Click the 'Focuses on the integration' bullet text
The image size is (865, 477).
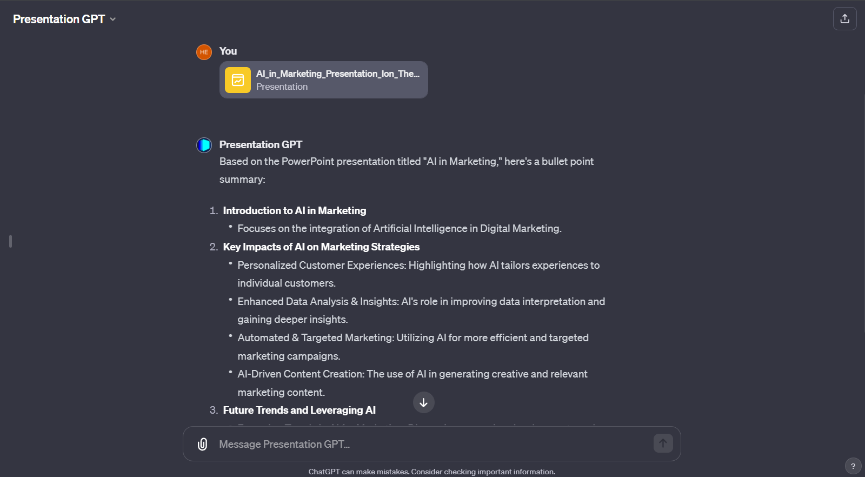pyautogui.click(x=400, y=228)
